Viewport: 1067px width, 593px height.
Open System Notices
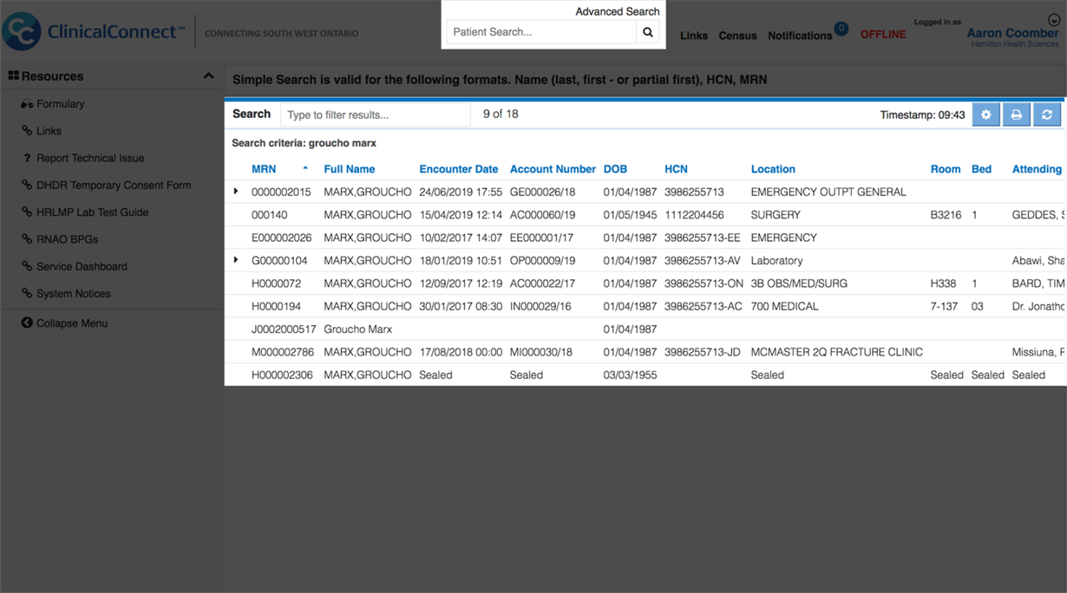pyautogui.click(x=73, y=294)
